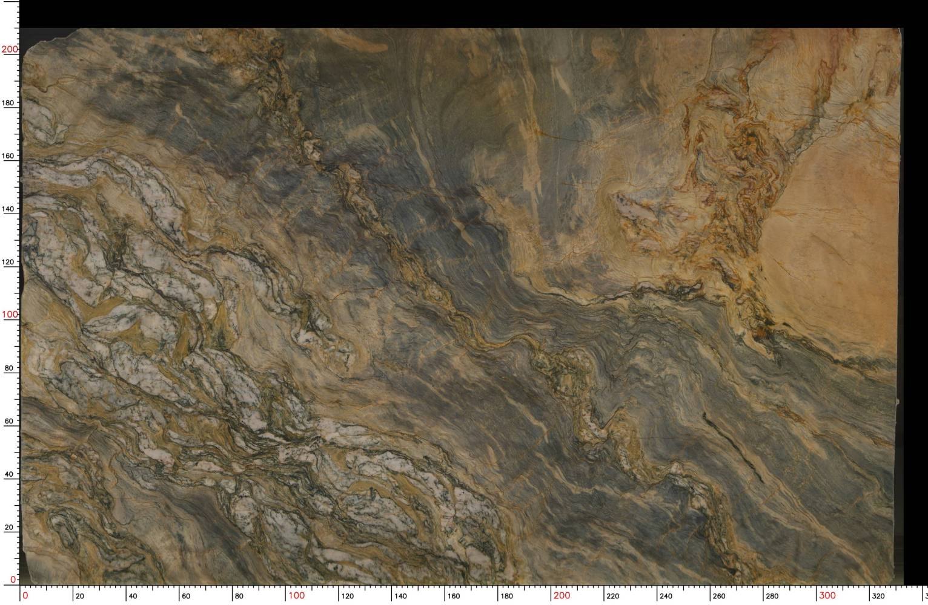Click the 160 mark on the vertical ruler
This screenshot has height=605, width=928.
[8, 156]
